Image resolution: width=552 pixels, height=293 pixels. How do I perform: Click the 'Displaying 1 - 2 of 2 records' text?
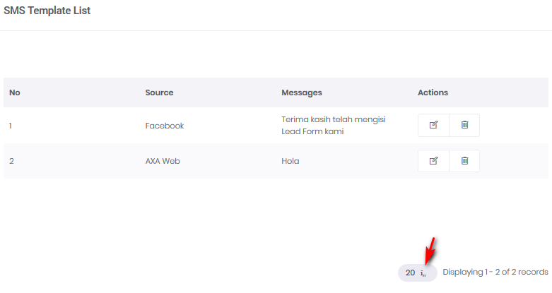click(x=495, y=273)
